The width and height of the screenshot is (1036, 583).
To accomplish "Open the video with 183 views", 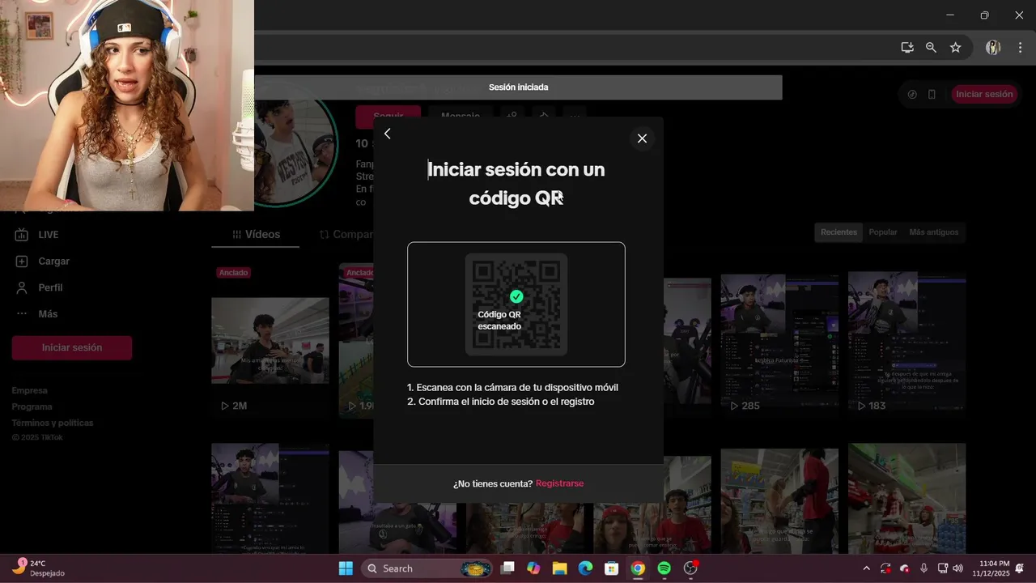I will pos(906,340).
